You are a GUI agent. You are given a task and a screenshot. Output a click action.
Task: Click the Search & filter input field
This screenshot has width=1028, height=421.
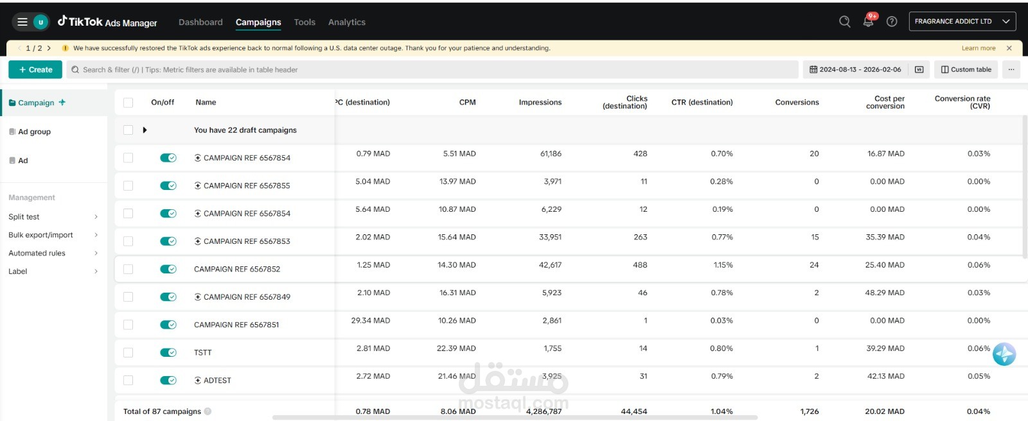(432, 69)
